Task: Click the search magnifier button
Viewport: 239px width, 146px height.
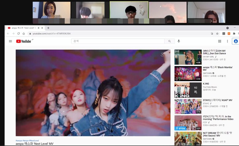Action: pyautogui.click(x=169, y=41)
